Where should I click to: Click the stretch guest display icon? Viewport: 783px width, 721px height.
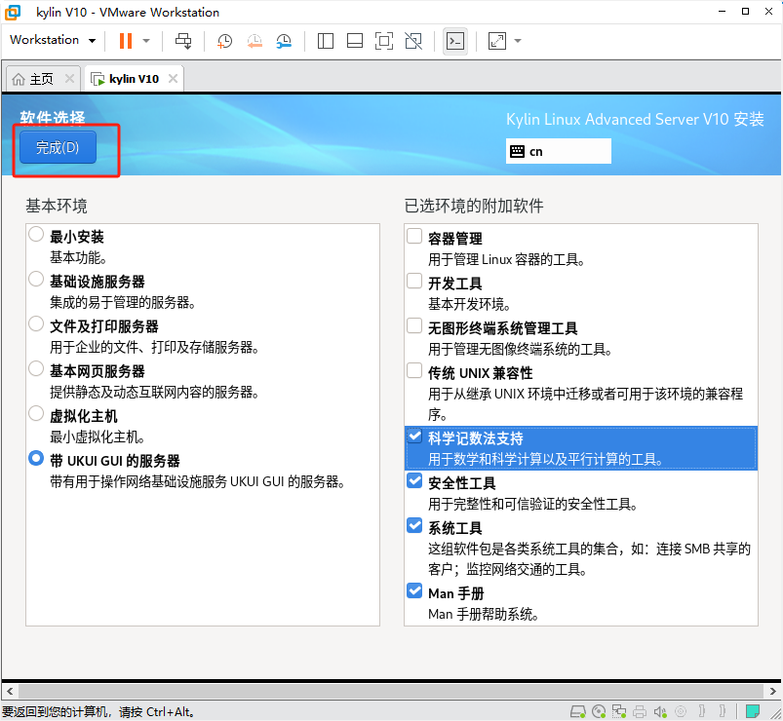coord(497,41)
